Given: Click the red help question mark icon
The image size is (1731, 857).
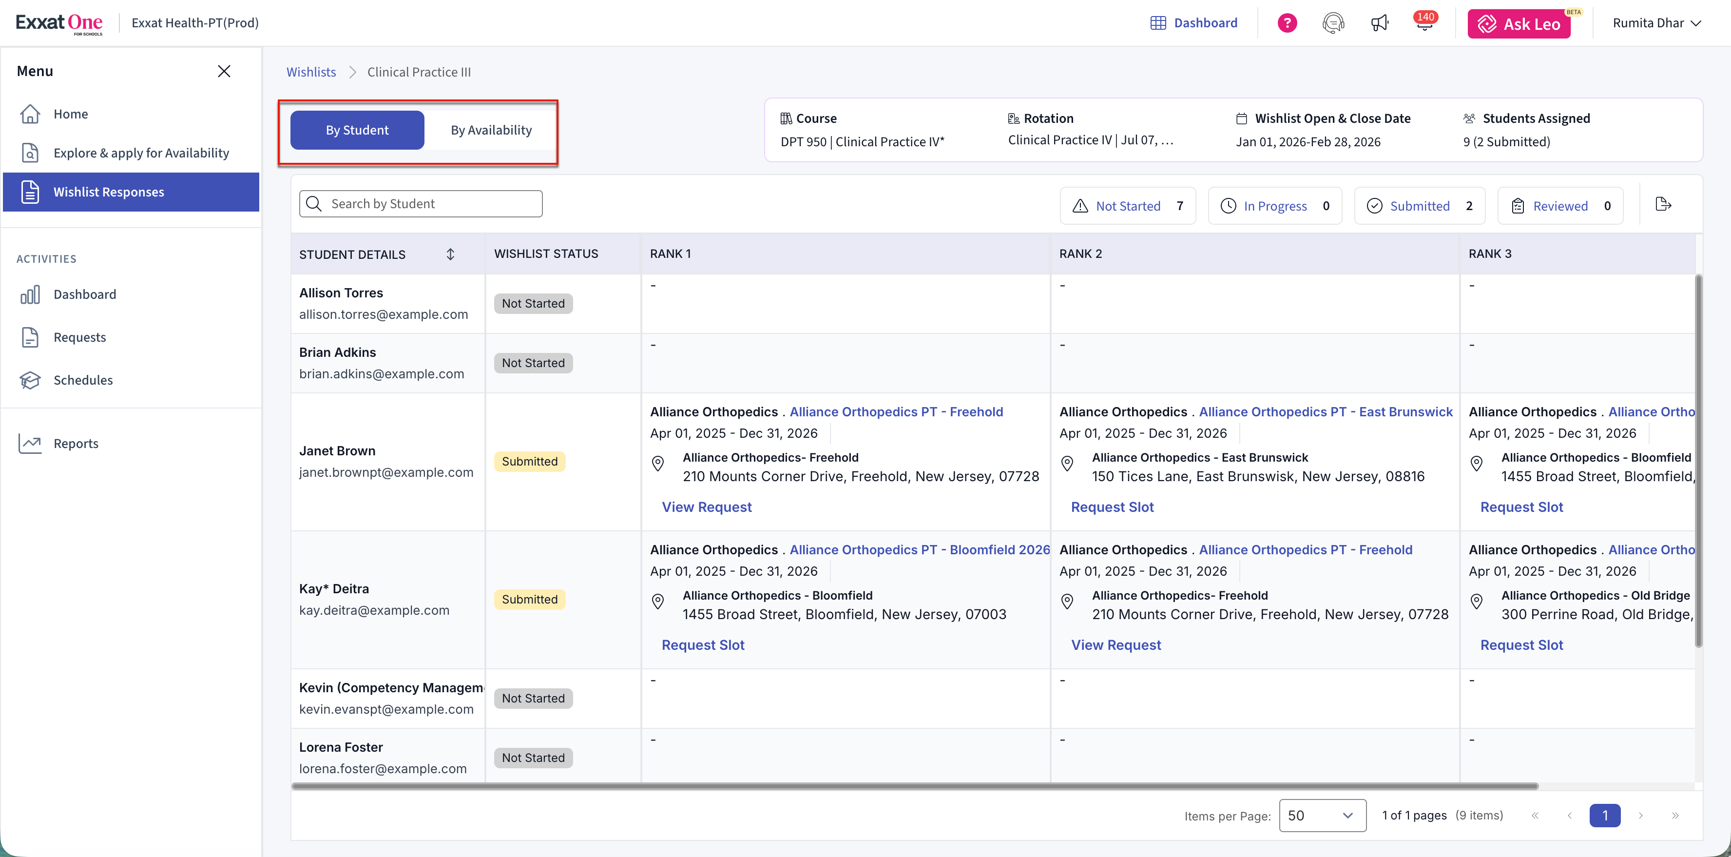Looking at the screenshot, I should coord(1287,23).
